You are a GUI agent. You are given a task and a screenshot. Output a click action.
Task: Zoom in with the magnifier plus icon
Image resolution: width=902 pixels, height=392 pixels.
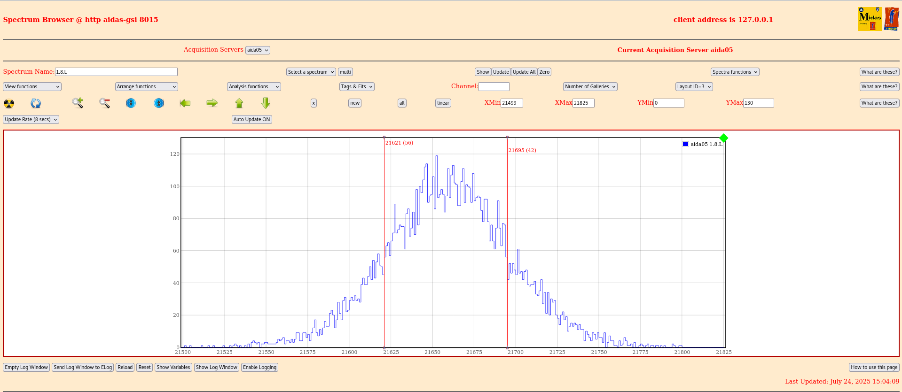[x=78, y=103]
